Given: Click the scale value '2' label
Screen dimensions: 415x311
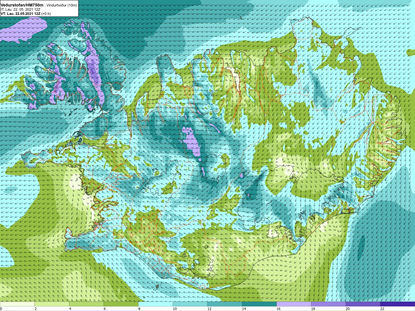Looking at the screenshot, I should pos(36,309).
